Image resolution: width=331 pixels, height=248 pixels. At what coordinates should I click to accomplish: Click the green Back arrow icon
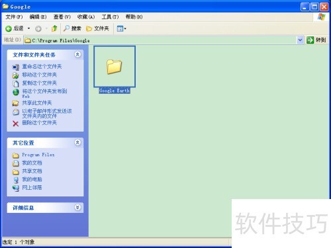point(9,28)
